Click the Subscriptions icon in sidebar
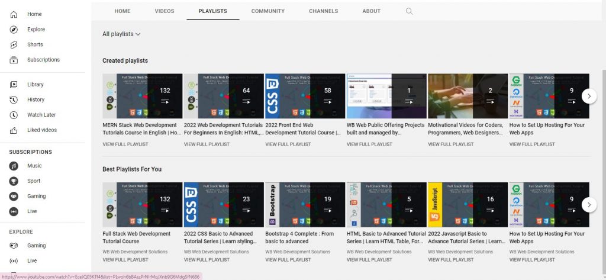Image resolution: width=606 pixels, height=280 pixels. [14, 60]
